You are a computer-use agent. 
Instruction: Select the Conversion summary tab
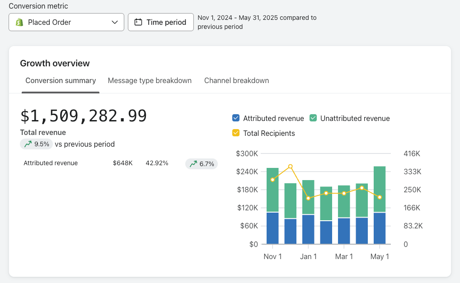pos(61,81)
